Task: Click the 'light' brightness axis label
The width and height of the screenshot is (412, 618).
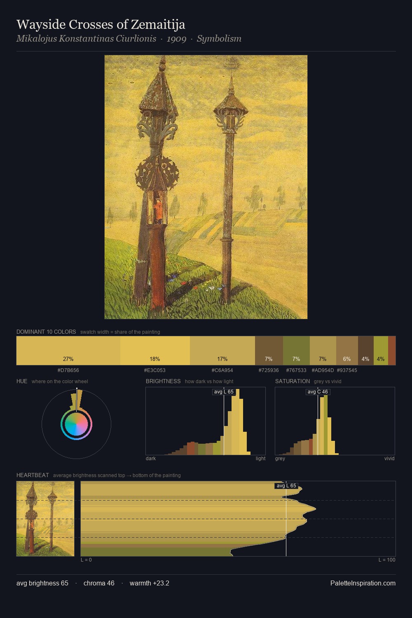Action: 260,459
